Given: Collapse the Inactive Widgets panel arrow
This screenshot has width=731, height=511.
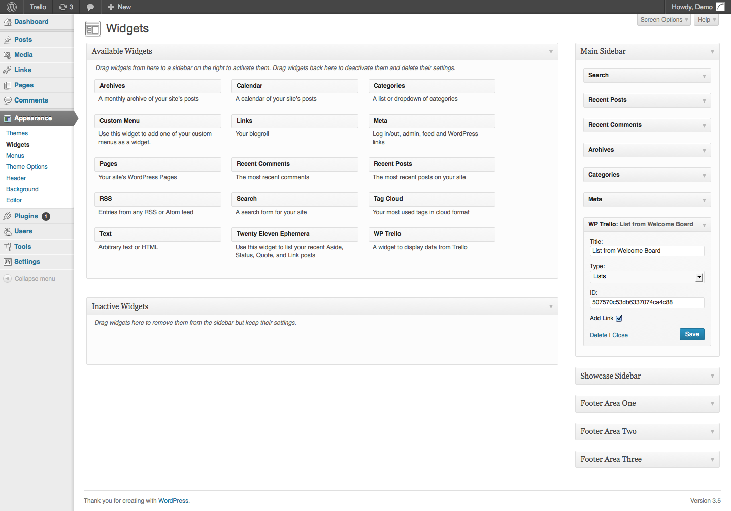Looking at the screenshot, I should [551, 306].
